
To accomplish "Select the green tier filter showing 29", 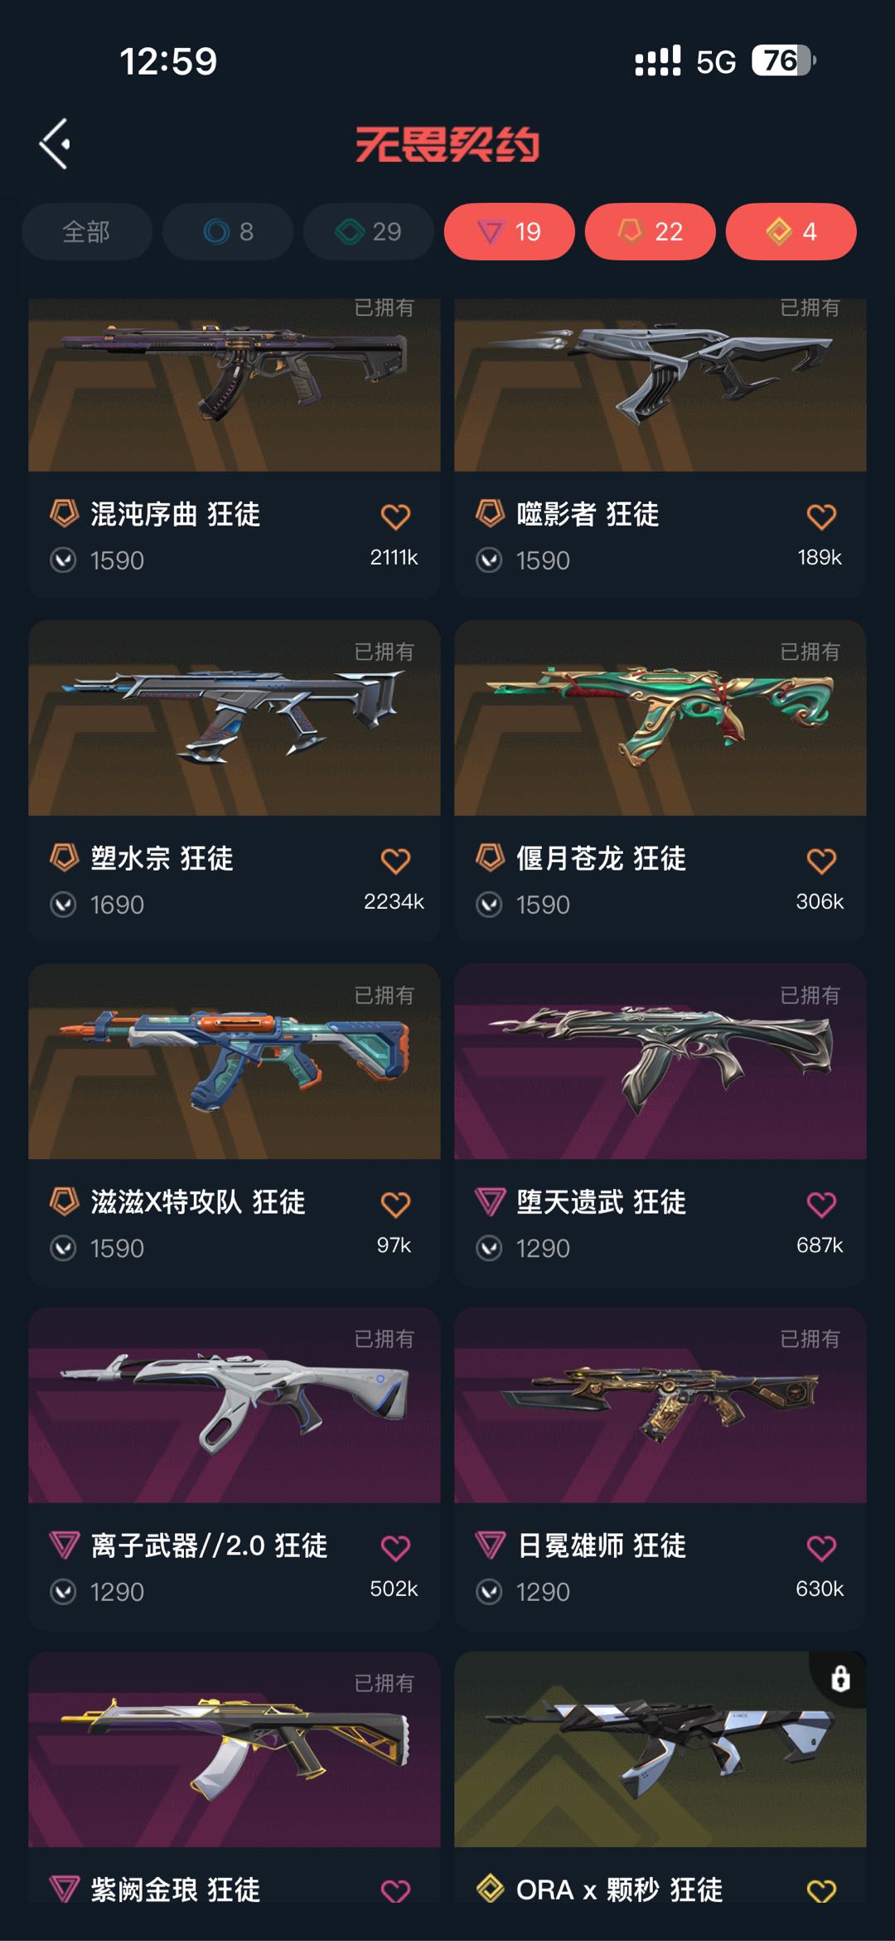I will pos(369,231).
